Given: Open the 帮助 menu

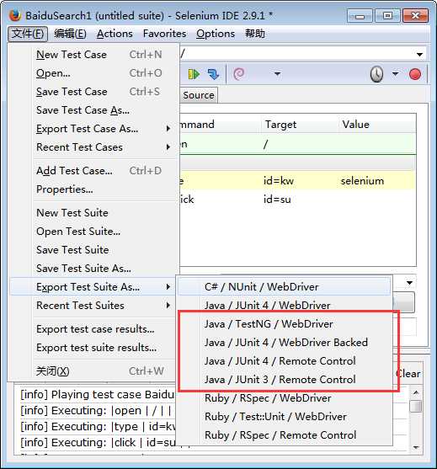Looking at the screenshot, I should 255,34.
